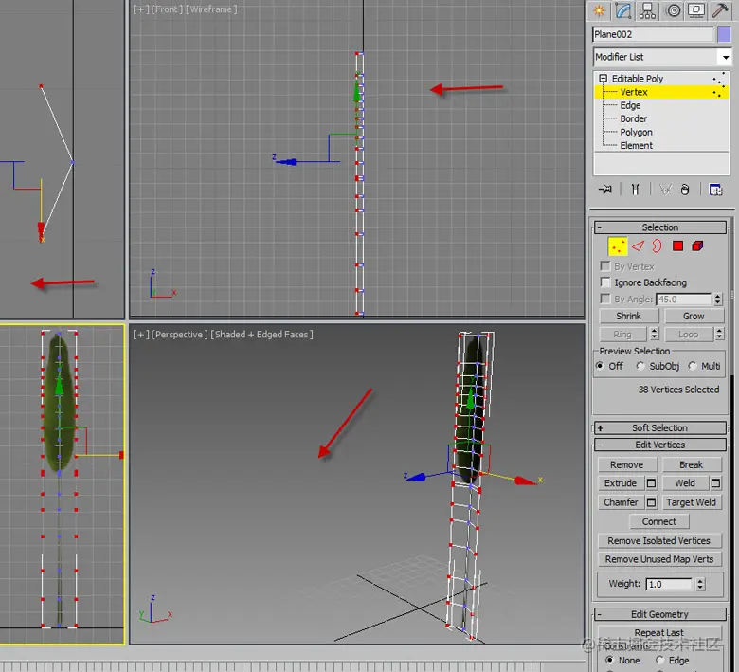
Task: Click the Weight value field
Action: [x=670, y=584]
